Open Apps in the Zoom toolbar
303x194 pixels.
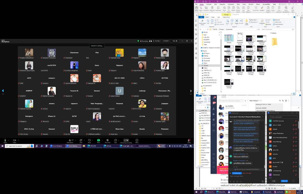click(x=116, y=141)
